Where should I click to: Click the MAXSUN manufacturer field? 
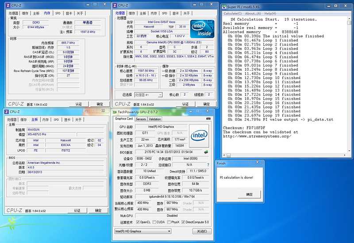65,130
